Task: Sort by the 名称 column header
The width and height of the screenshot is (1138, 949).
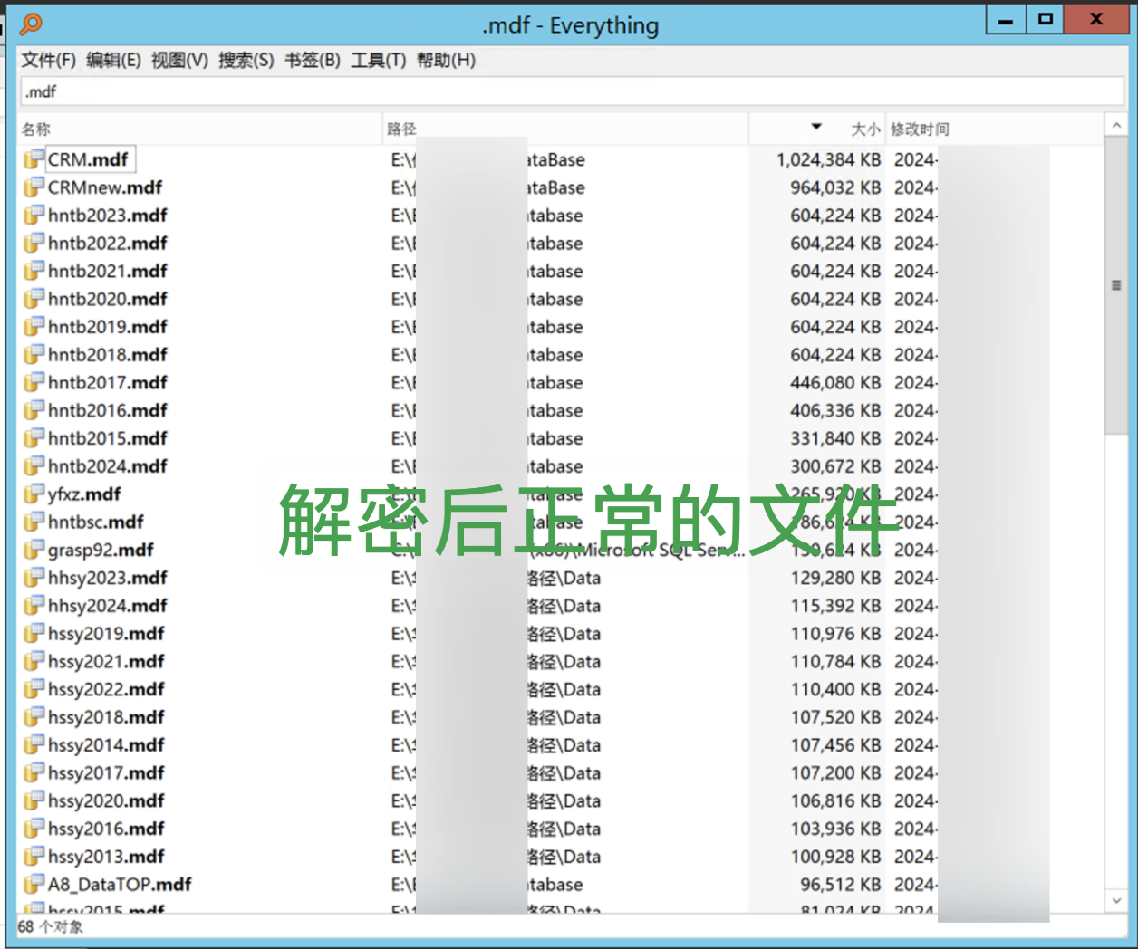Action: tap(200, 129)
